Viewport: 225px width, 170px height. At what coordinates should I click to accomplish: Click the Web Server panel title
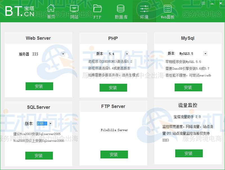[38, 38]
